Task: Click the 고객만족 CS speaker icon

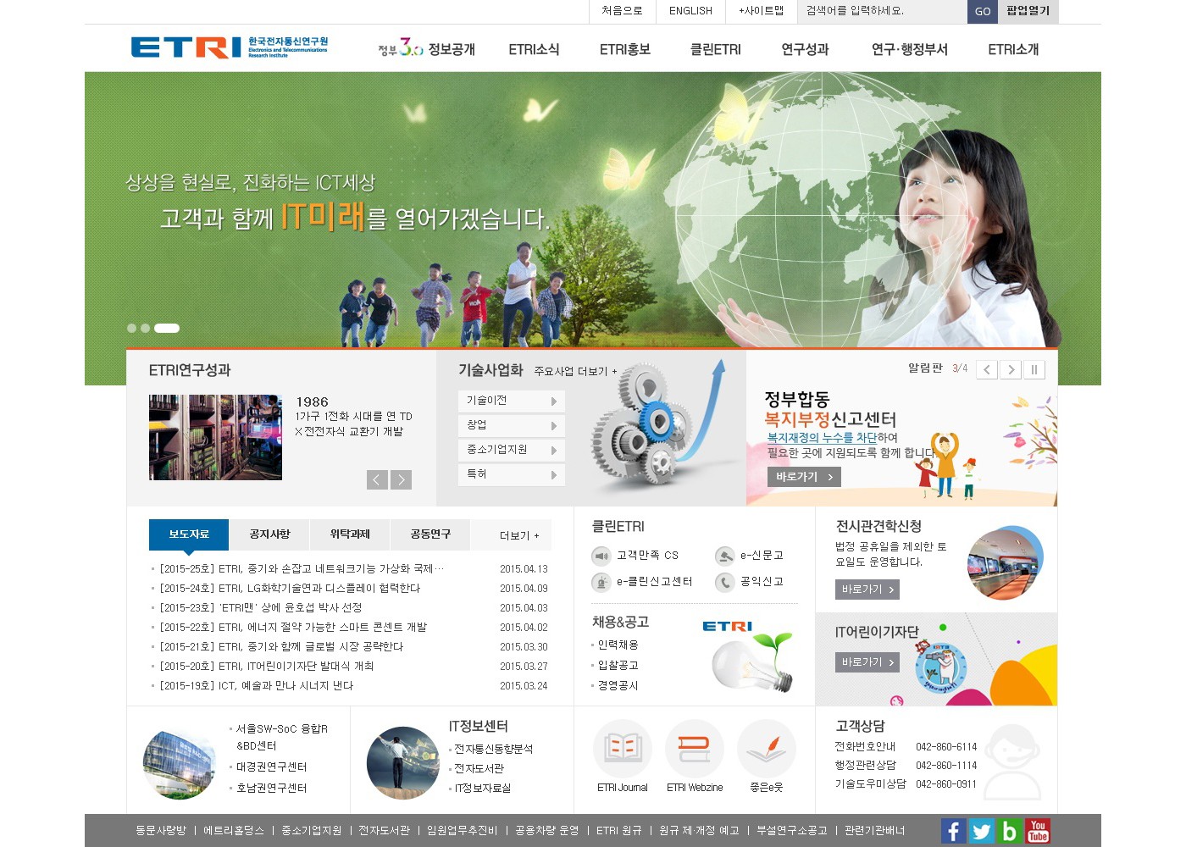Action: point(601,556)
